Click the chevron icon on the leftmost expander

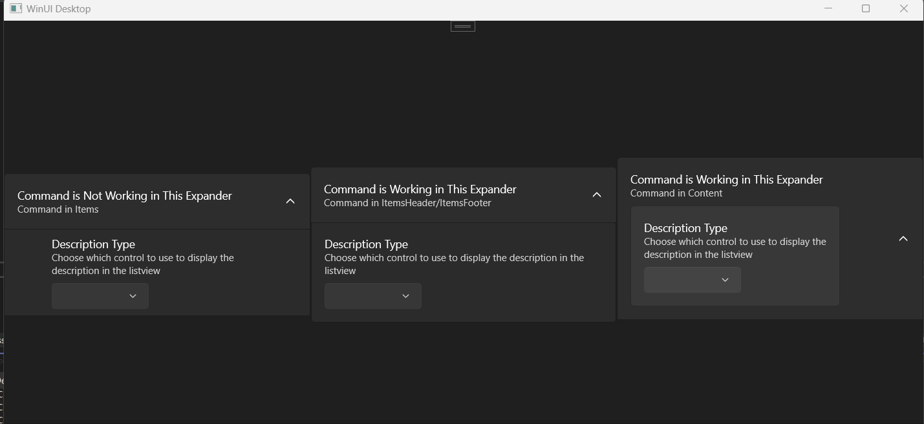pyautogui.click(x=290, y=200)
